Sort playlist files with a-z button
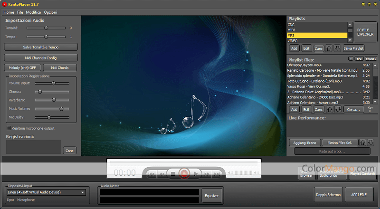 359,59
